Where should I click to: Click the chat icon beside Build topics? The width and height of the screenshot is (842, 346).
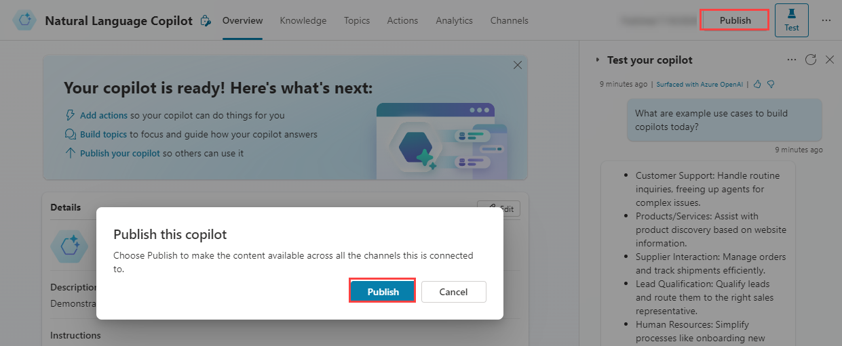[70, 134]
